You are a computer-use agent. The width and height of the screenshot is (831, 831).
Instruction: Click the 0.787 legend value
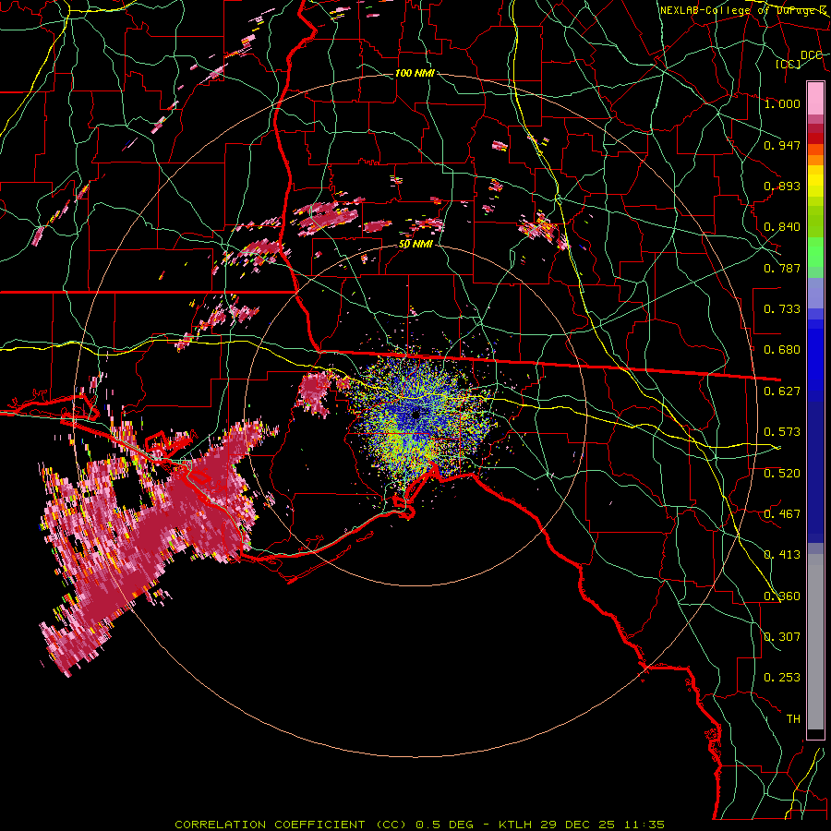tap(782, 268)
